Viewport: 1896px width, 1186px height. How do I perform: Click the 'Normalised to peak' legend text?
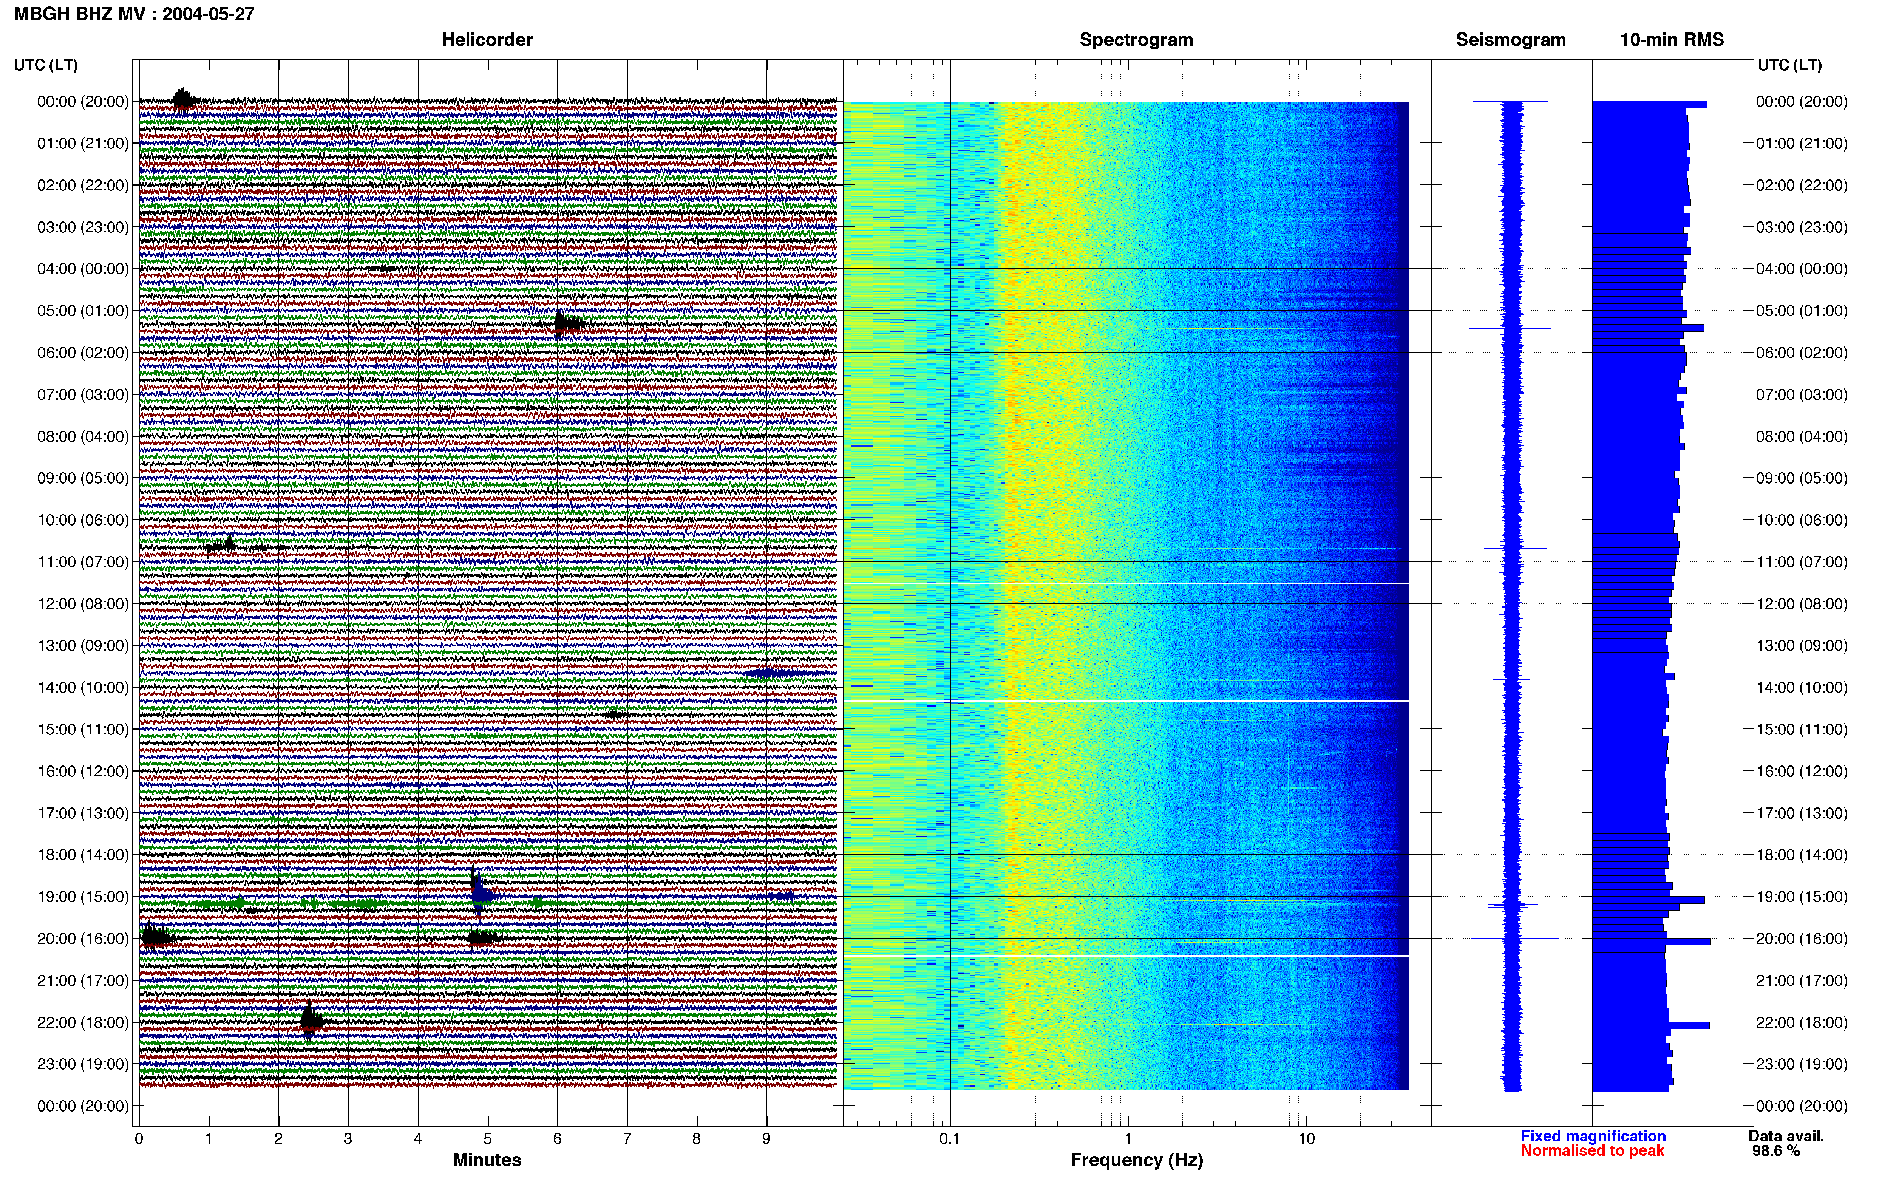coord(1592,1151)
